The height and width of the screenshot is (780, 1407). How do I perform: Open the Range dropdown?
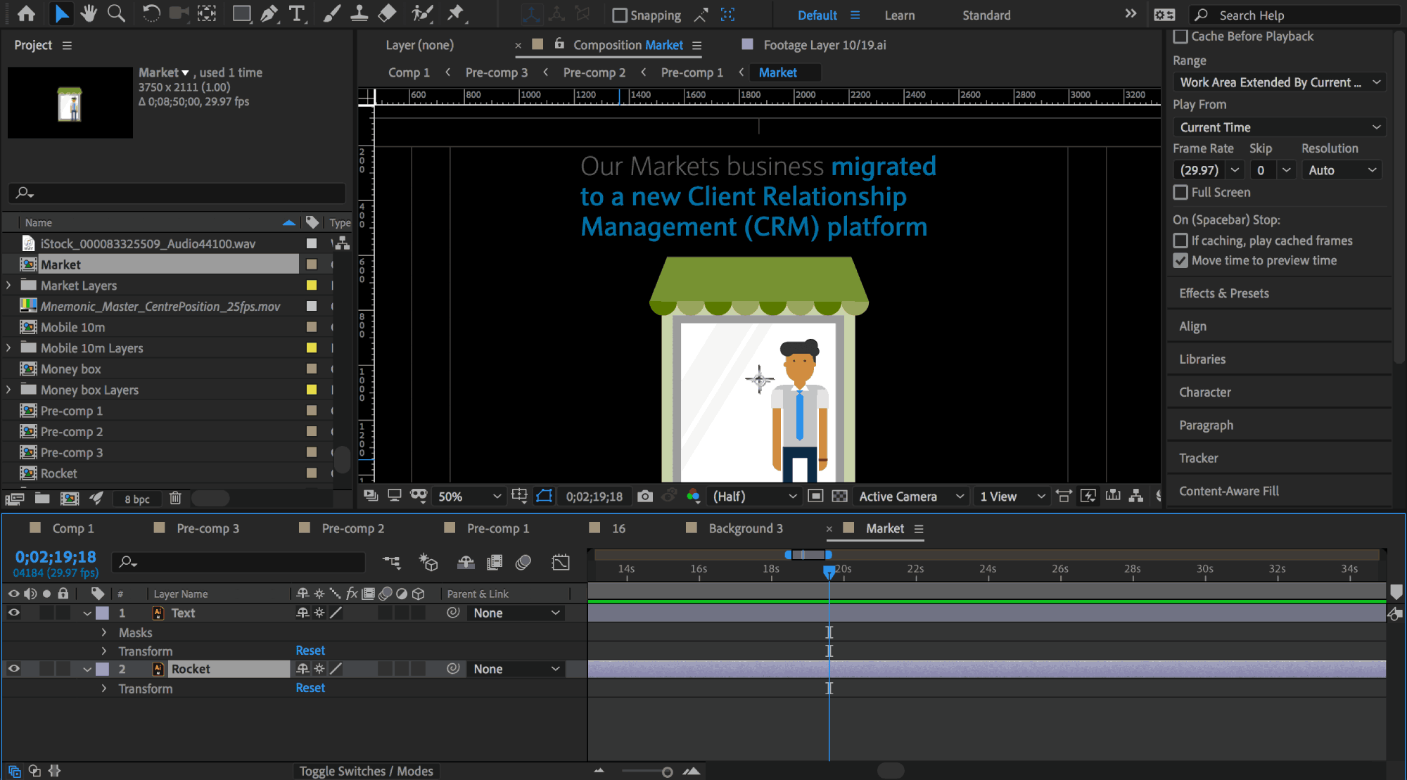point(1279,82)
